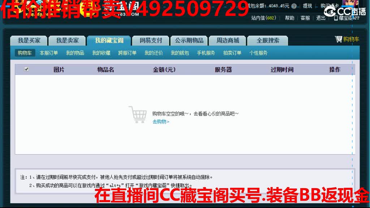The image size is (370, 208).
Task: Toggle the select-all checkbox in table header
Action: pos(26,69)
